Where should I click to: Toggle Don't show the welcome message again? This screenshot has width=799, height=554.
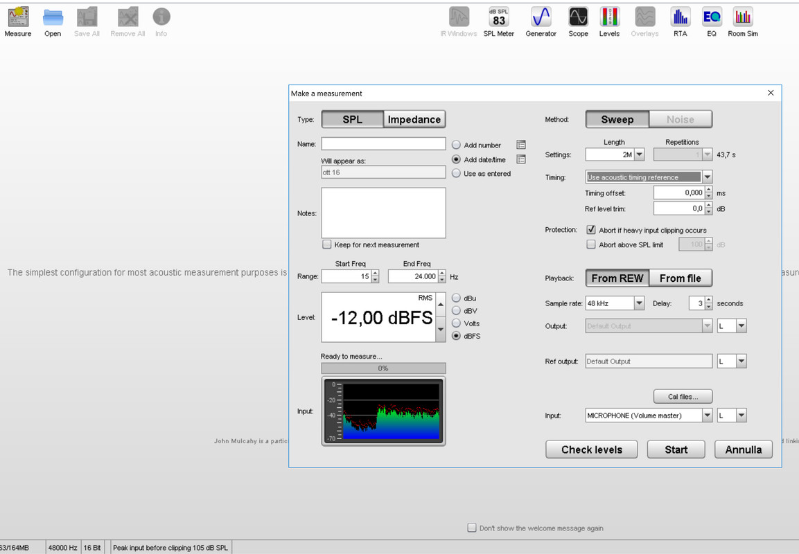coord(472,528)
